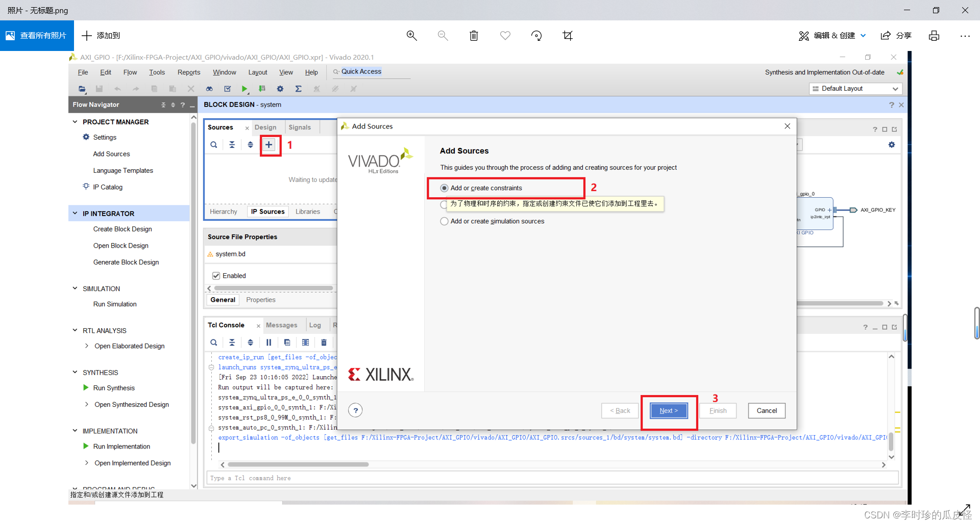Click help question icon in Add Sources dialog
This screenshot has width=980, height=525.
pyautogui.click(x=356, y=410)
